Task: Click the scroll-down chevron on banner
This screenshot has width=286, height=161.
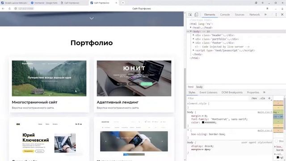Action: 92,18
